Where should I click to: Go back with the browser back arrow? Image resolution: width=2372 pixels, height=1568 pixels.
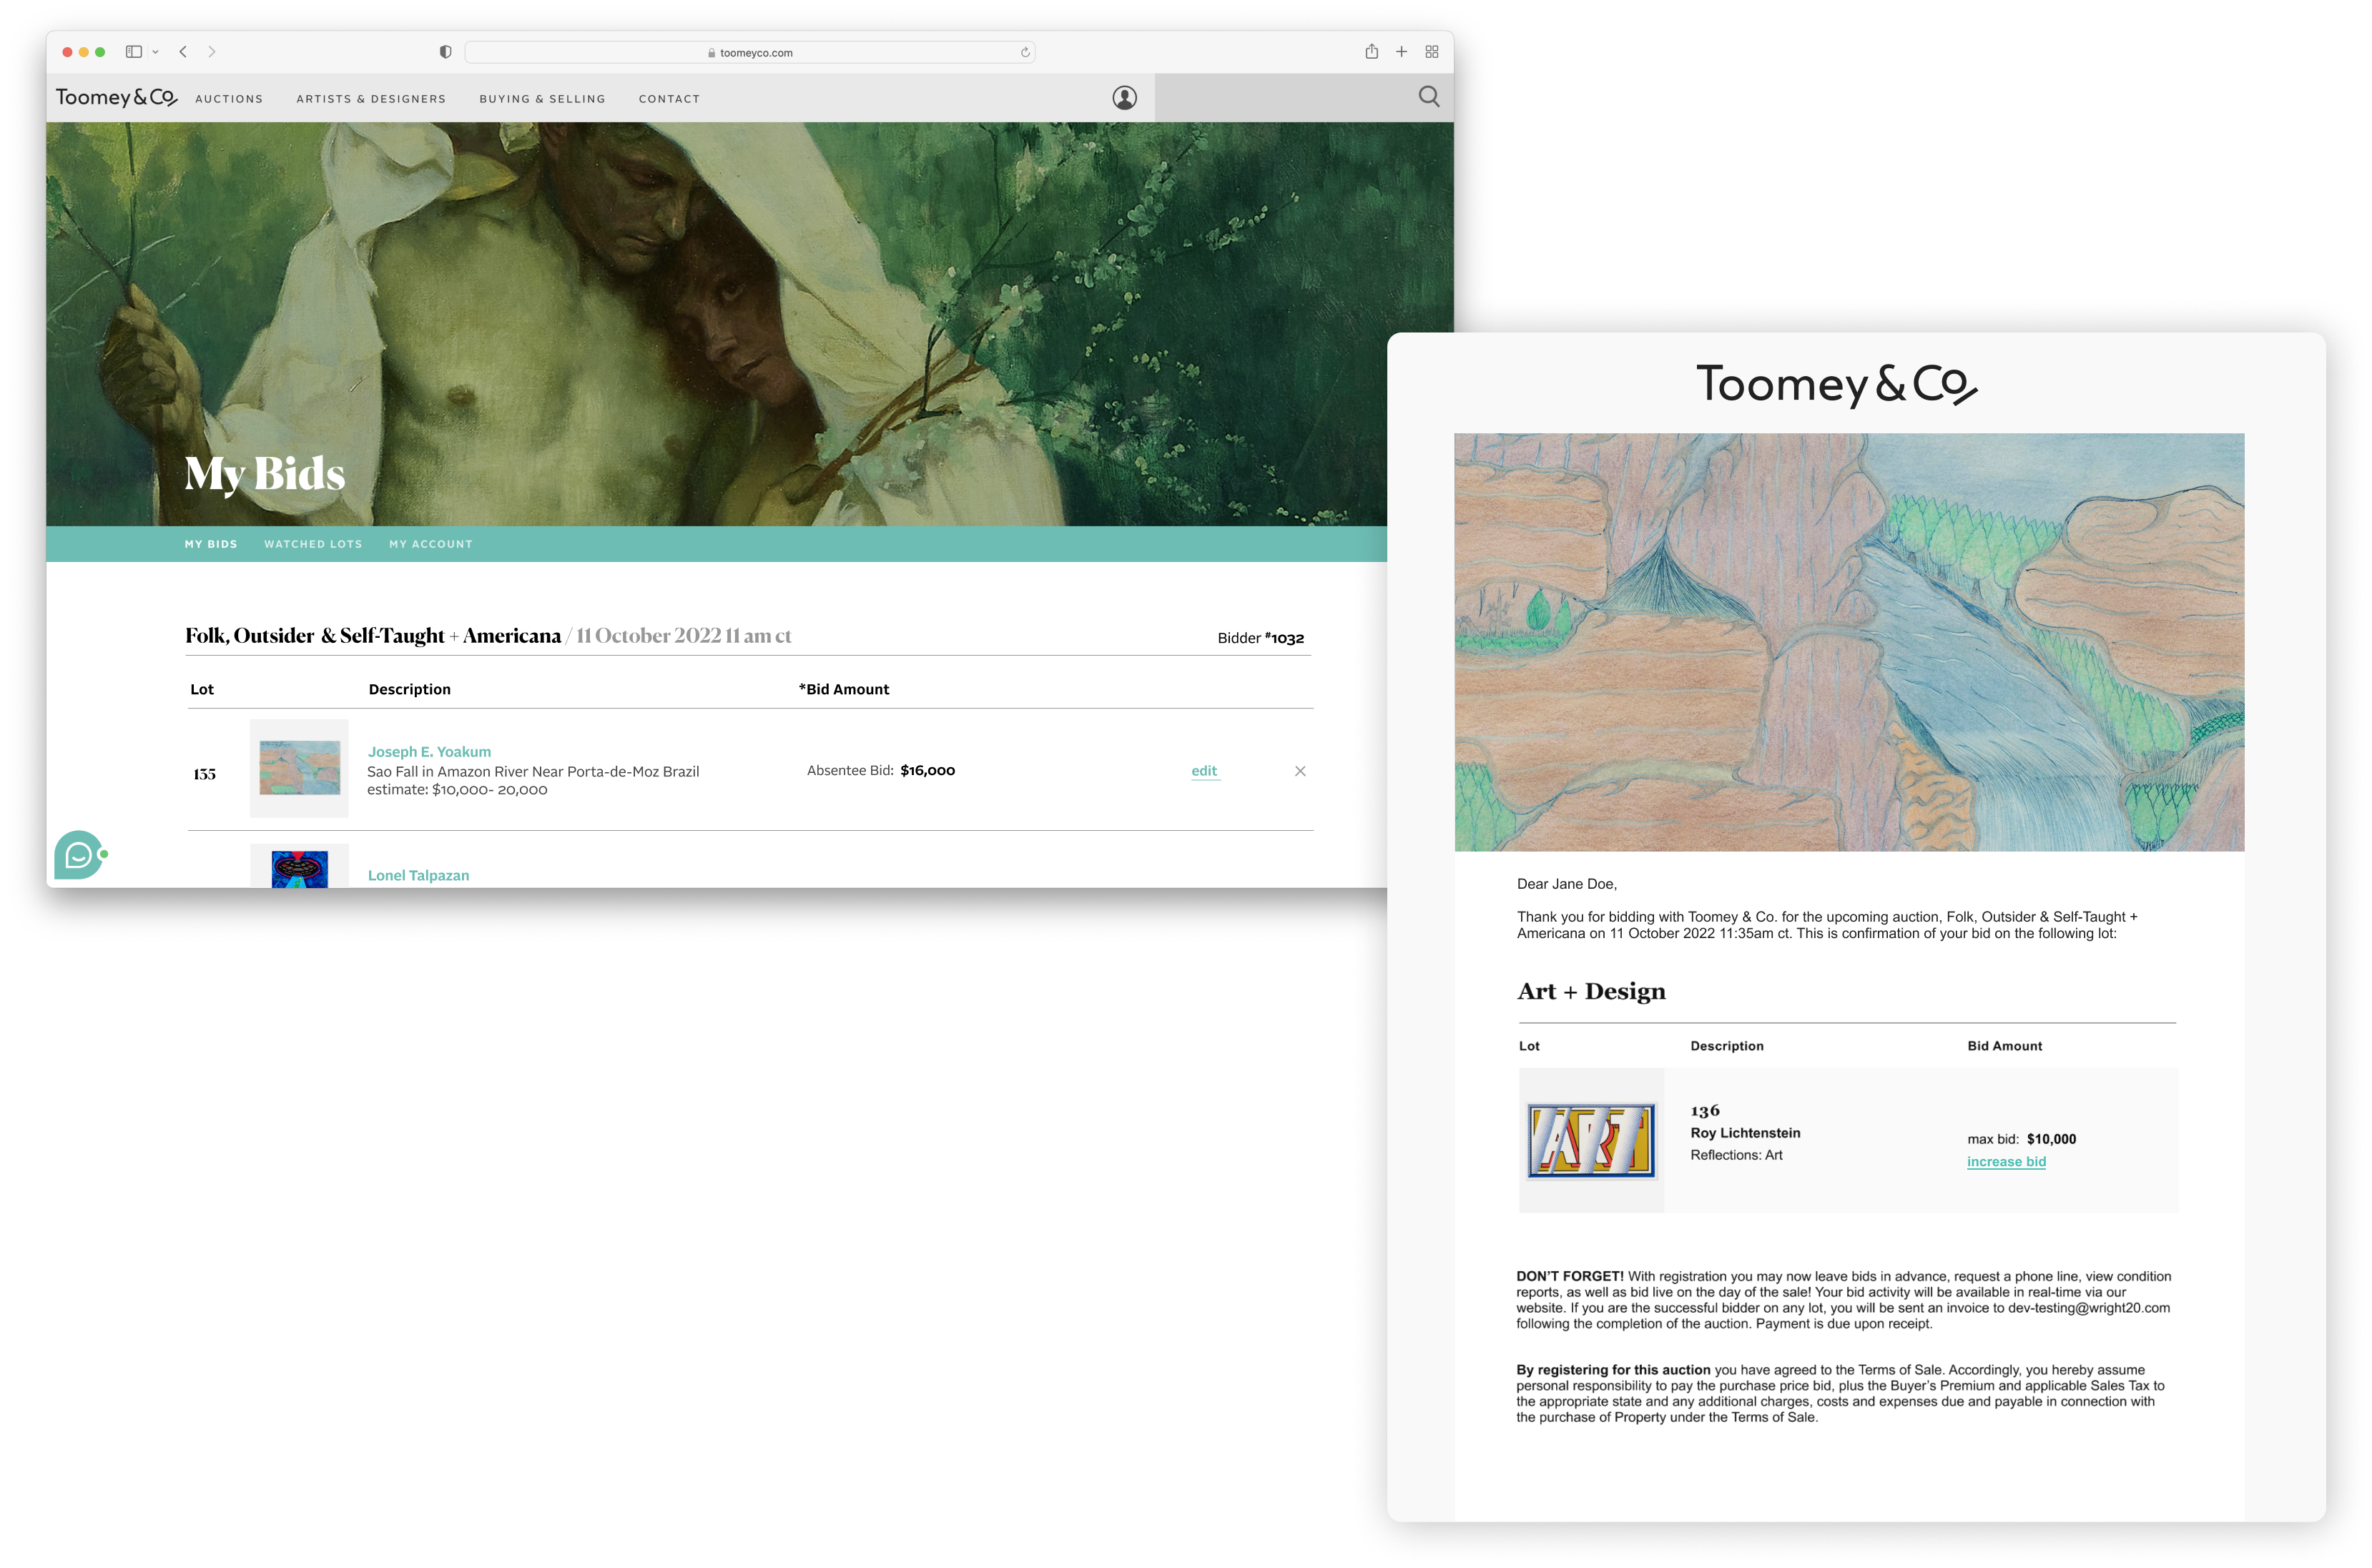tap(183, 52)
